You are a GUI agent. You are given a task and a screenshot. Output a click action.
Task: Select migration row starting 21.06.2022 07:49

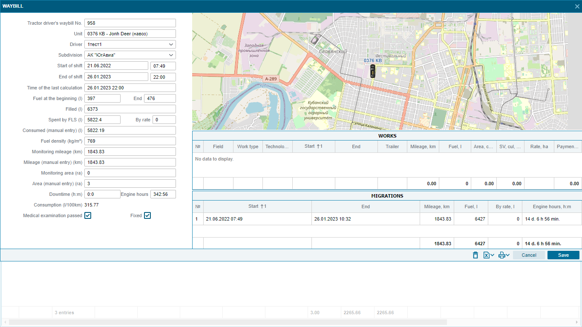pos(387,219)
